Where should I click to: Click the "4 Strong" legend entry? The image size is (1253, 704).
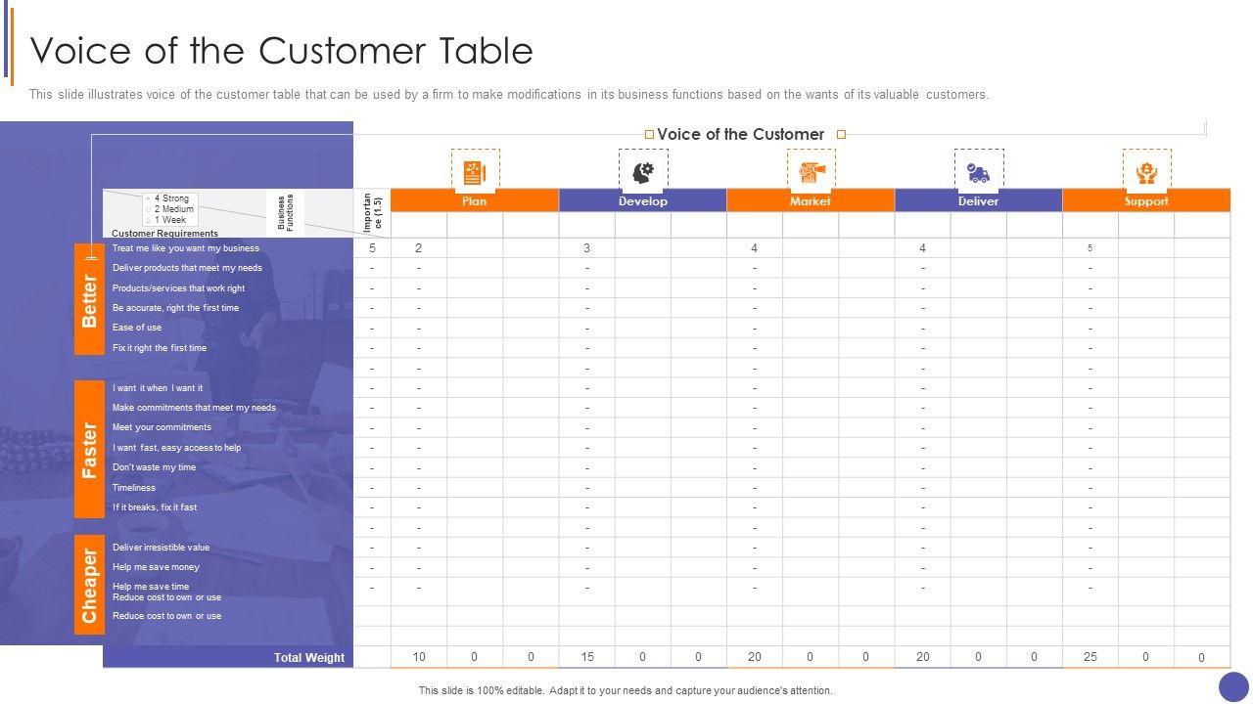coord(170,198)
